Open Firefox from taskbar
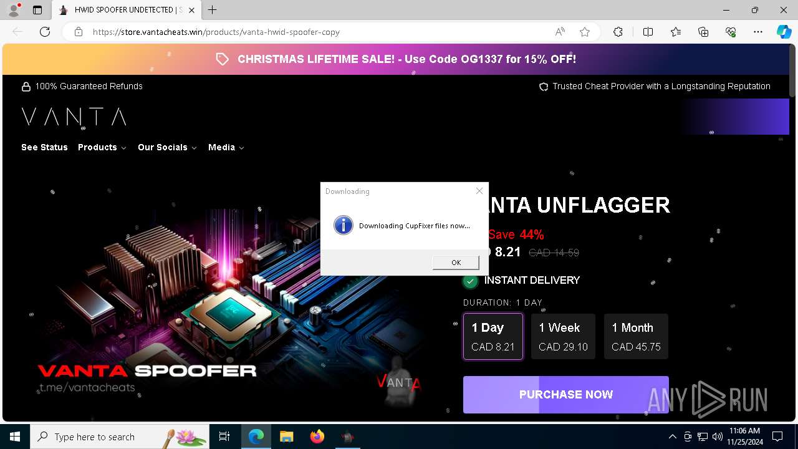The height and width of the screenshot is (449, 798). (x=317, y=437)
